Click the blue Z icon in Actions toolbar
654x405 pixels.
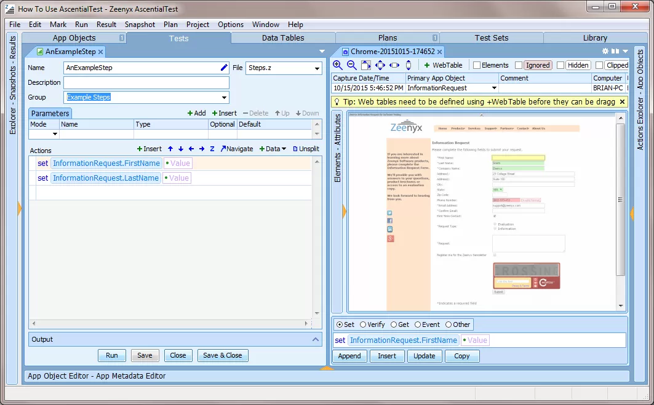point(212,149)
